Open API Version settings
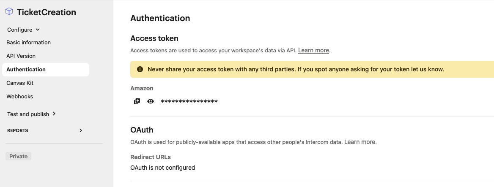This screenshot has height=187, width=494. point(21,56)
